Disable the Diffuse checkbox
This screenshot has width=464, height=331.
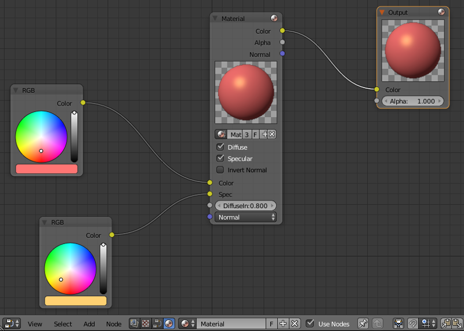[x=220, y=147]
